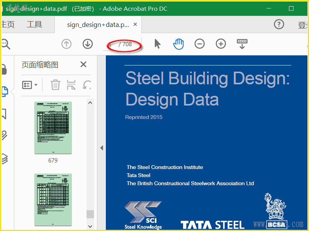Open the help question mark

click(279, 24)
